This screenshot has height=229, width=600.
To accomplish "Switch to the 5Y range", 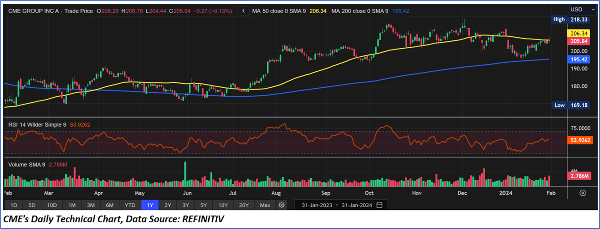I will pyautogui.click(x=203, y=205).
